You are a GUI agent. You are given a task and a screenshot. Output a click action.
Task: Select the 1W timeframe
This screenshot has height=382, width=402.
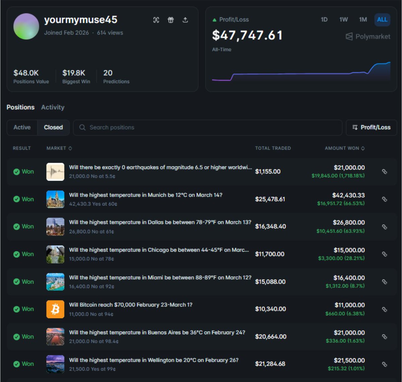[x=343, y=19]
